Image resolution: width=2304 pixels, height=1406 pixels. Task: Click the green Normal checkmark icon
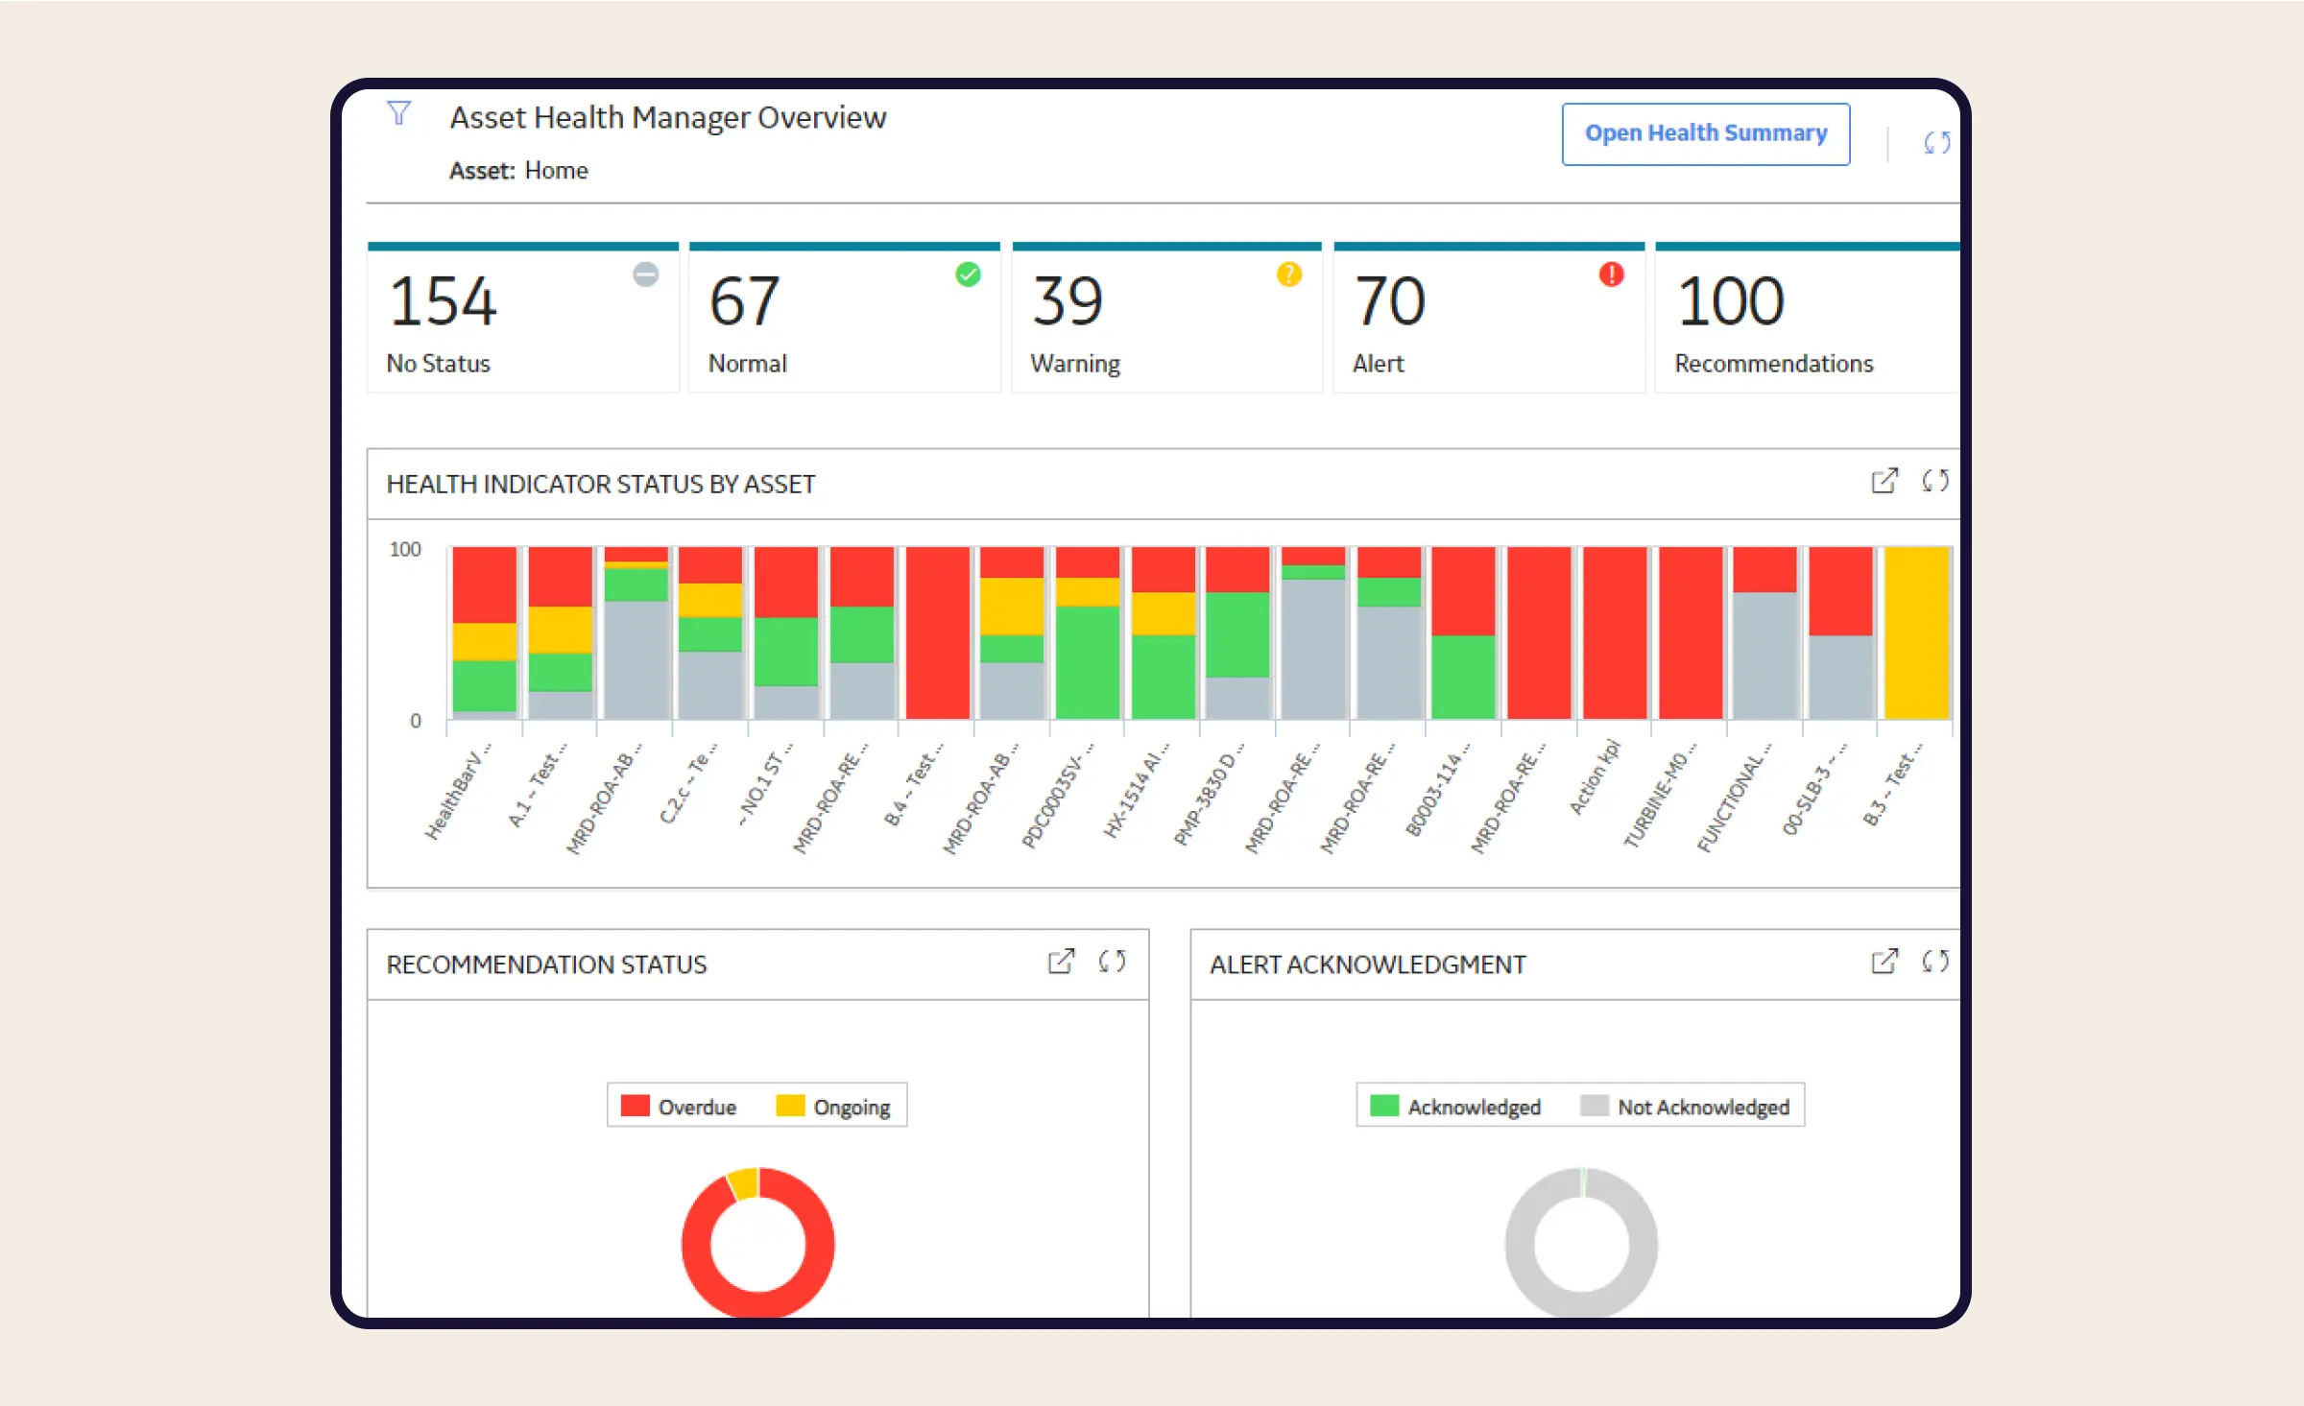tap(968, 274)
